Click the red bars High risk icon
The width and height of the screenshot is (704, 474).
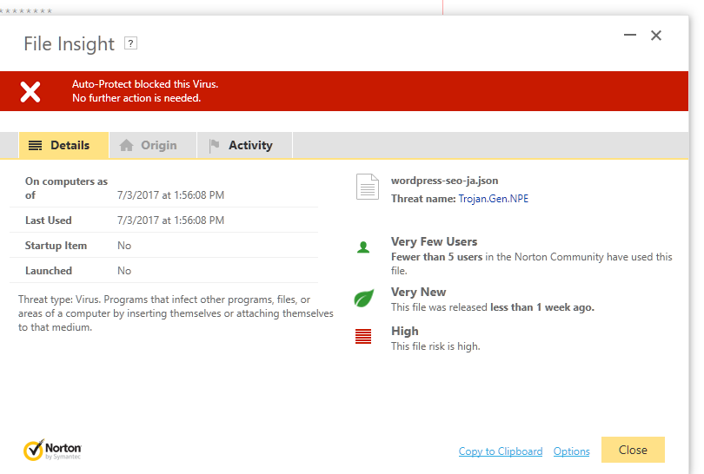click(363, 336)
